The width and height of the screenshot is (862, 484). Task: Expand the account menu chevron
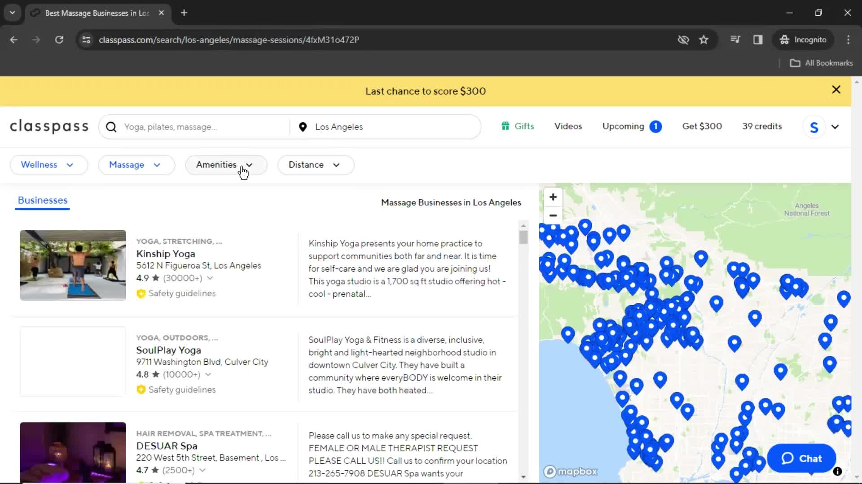(835, 127)
